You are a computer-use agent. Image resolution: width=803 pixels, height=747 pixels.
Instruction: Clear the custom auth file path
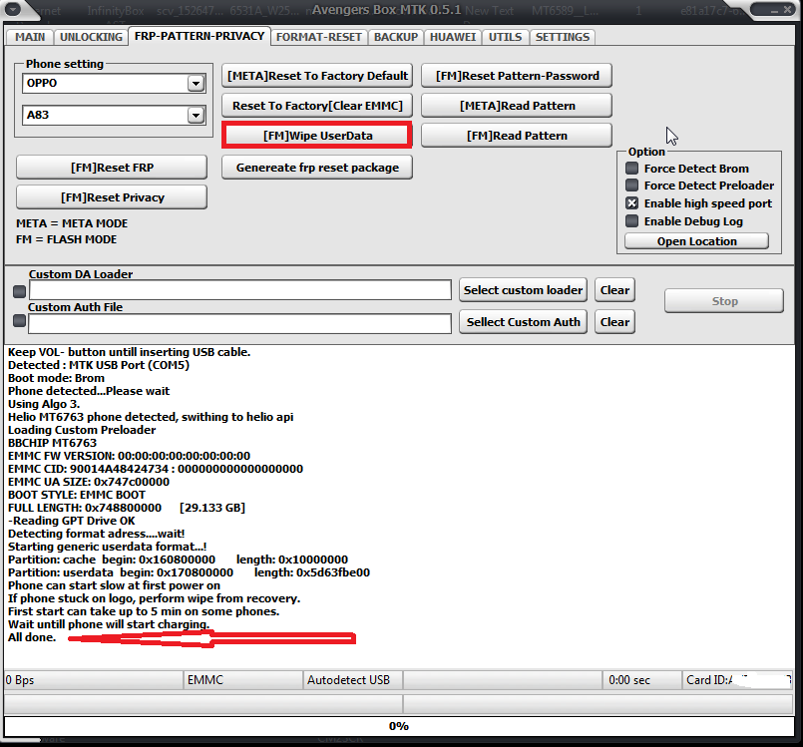point(614,322)
